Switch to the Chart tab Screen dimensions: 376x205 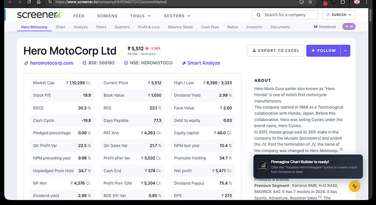tap(60, 27)
